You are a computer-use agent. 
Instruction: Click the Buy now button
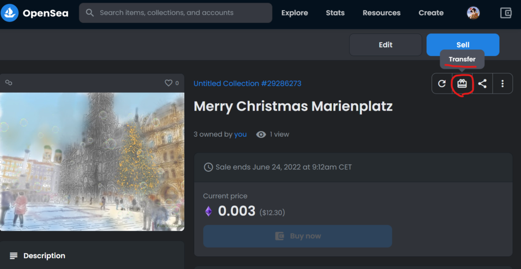click(x=297, y=236)
